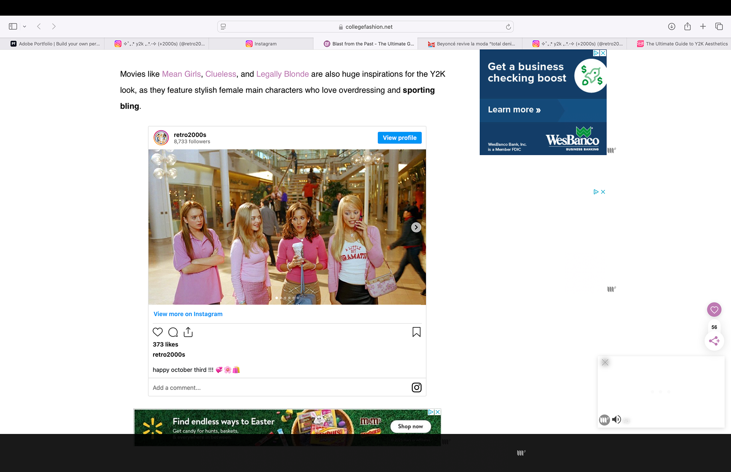
Task: Click the collegefashion.net address bar
Action: click(365, 27)
